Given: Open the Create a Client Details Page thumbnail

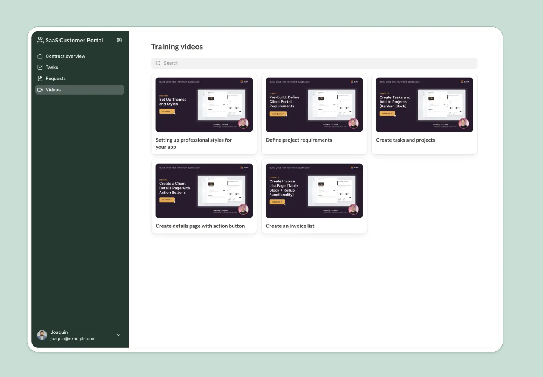Looking at the screenshot, I should (204, 191).
